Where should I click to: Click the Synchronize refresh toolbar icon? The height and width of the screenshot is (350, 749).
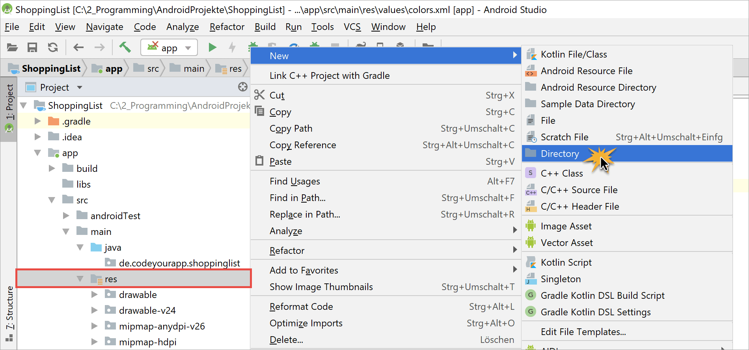(x=53, y=48)
